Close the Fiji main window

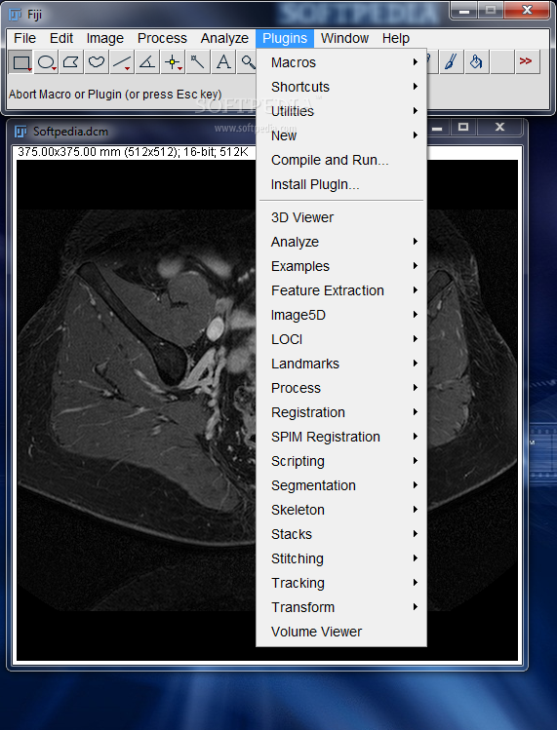pos(527,11)
